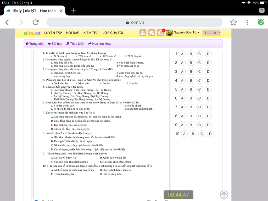Click option D. Tất cả các ý trên
The image size is (268, 201).
pyautogui.click(x=111, y=174)
